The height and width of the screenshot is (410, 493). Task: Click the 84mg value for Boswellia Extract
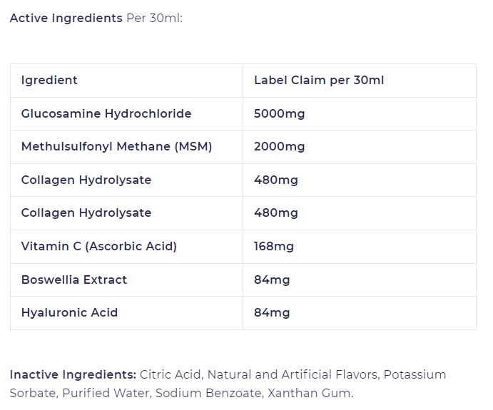[272, 280]
